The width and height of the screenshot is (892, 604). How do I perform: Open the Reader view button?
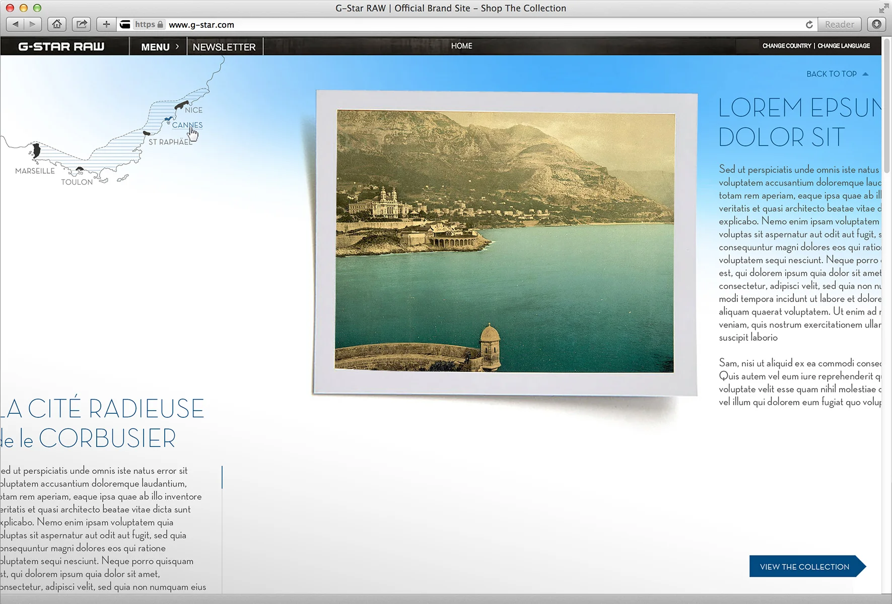839,24
